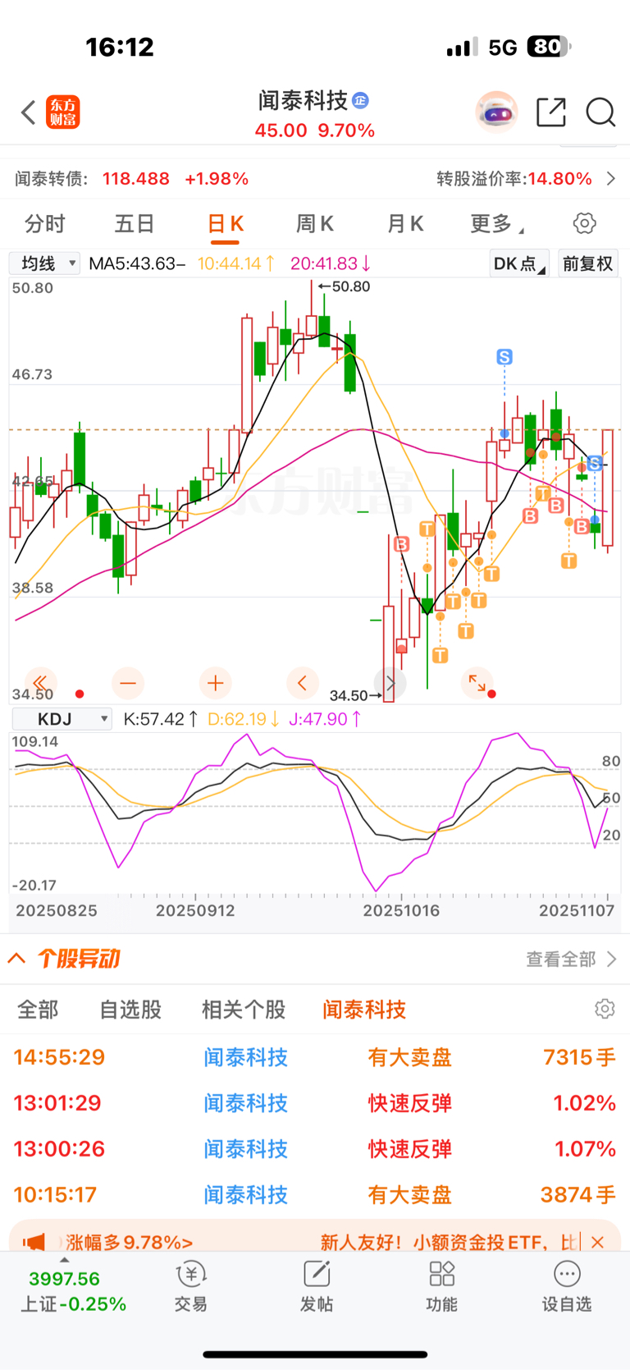Zoom out chart with minus button
Screen dimensions: 630x1370
[128, 682]
